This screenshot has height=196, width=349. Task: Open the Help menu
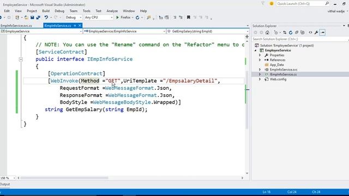click(143, 11)
